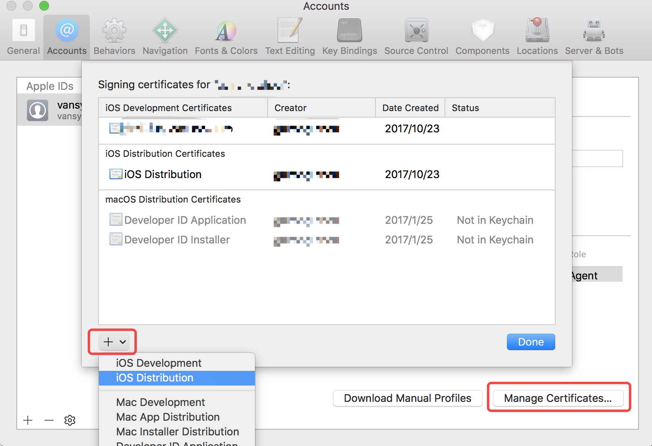The height and width of the screenshot is (446, 652).
Task: Sort by iOS Development Certificates column header
Action: (183, 108)
